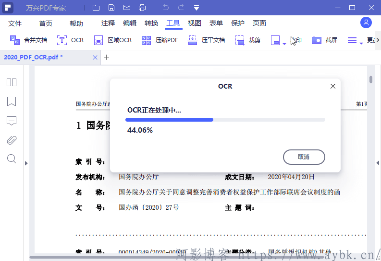This screenshot has height=261, width=381.
Task: Choose the 压缩PDF compress tool
Action: point(160,40)
